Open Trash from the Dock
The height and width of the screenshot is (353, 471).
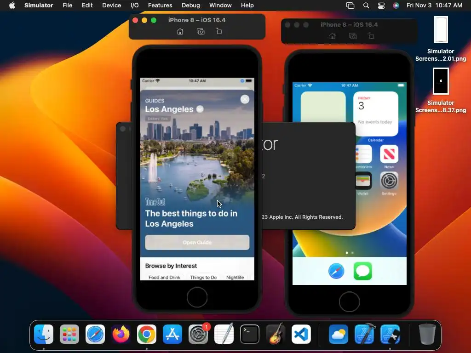(427, 334)
